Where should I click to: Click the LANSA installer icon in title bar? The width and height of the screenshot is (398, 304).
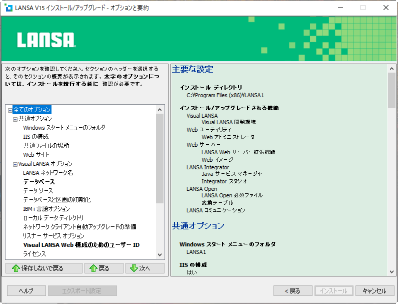pos(8,8)
